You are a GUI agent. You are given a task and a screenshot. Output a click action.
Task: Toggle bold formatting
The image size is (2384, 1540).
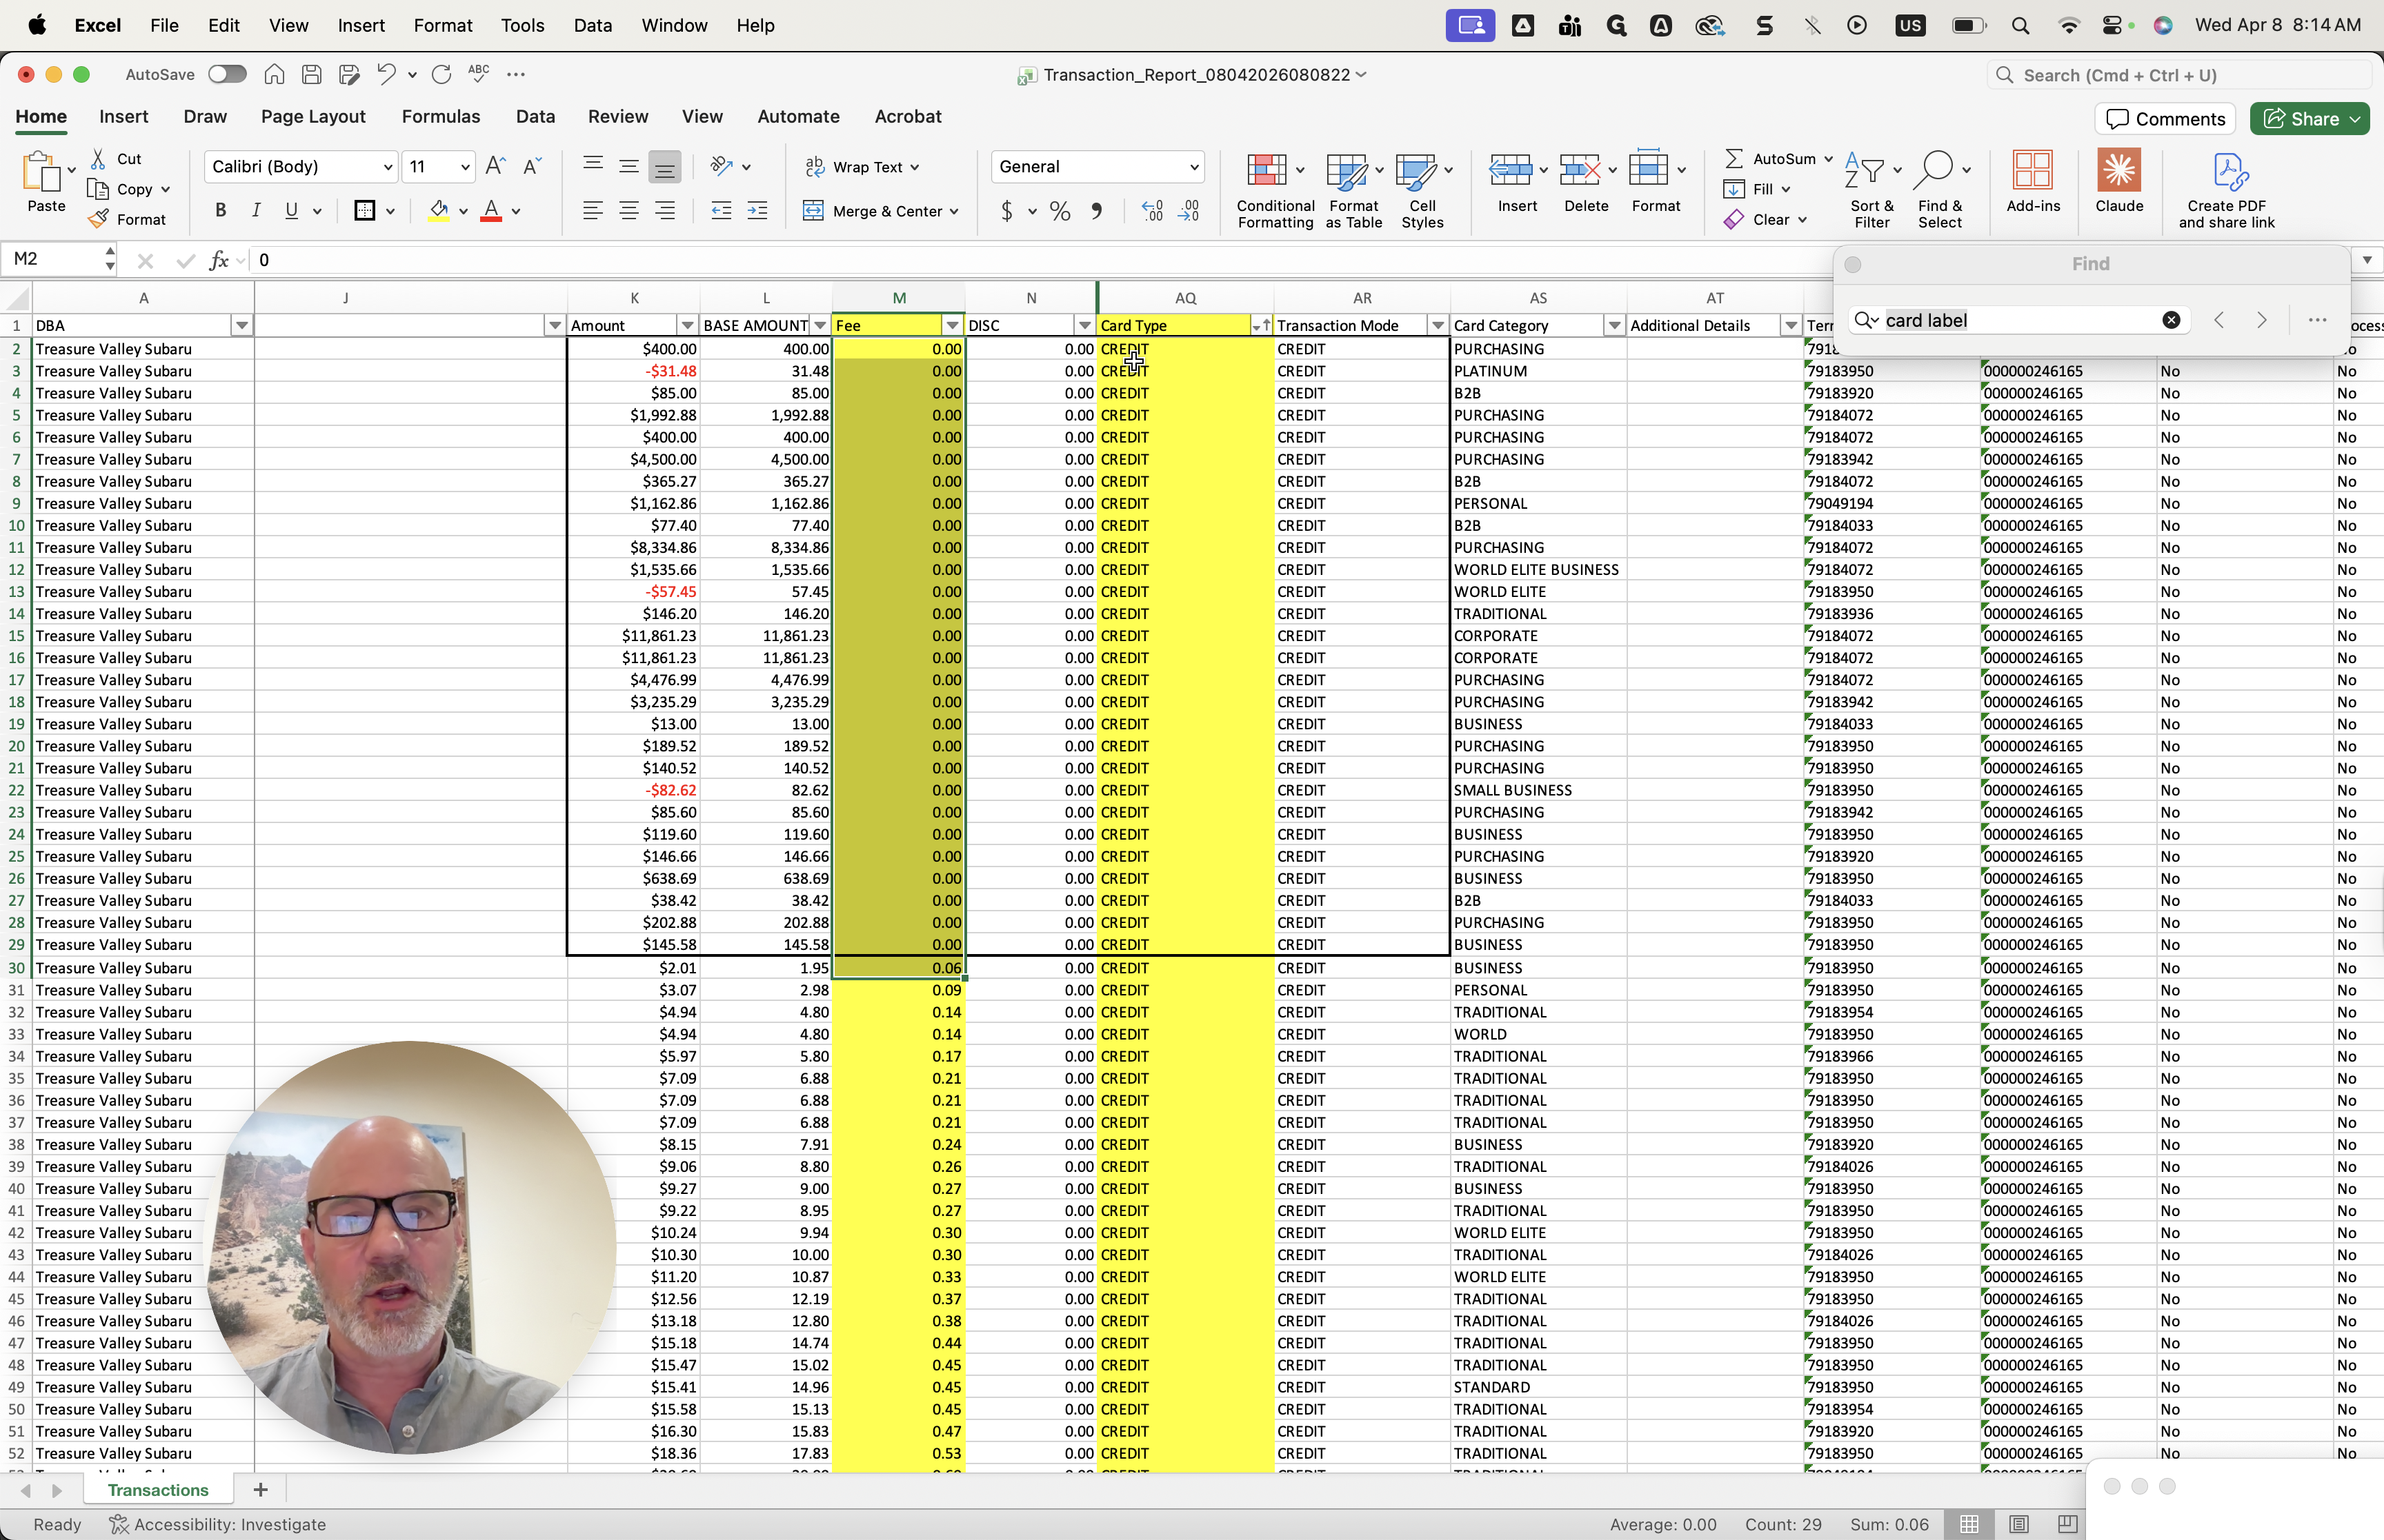(221, 211)
